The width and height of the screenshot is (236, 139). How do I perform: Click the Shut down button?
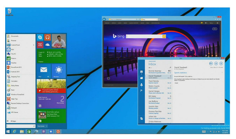click(x=41, y=126)
